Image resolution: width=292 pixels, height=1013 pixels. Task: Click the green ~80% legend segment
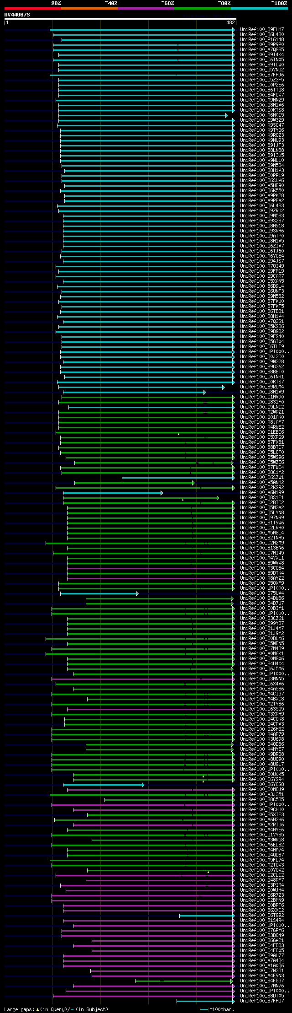click(203, 8)
